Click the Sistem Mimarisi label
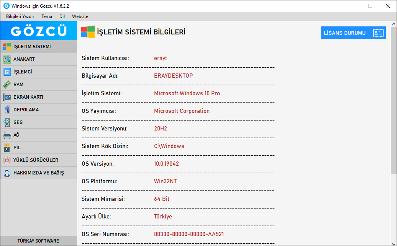Image resolution: width=397 pixels, height=246 pixels. (x=103, y=199)
